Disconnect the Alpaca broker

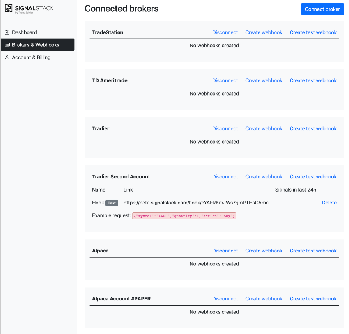click(x=225, y=250)
